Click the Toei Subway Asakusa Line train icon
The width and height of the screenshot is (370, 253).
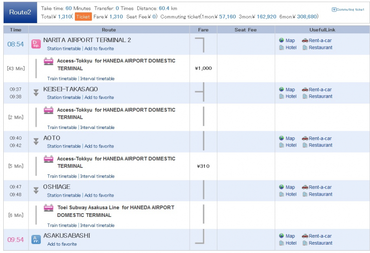(x=49, y=208)
